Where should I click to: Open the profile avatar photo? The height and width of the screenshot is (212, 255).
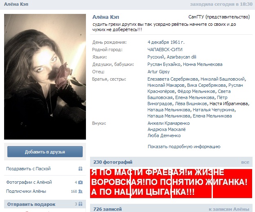coord(45,77)
